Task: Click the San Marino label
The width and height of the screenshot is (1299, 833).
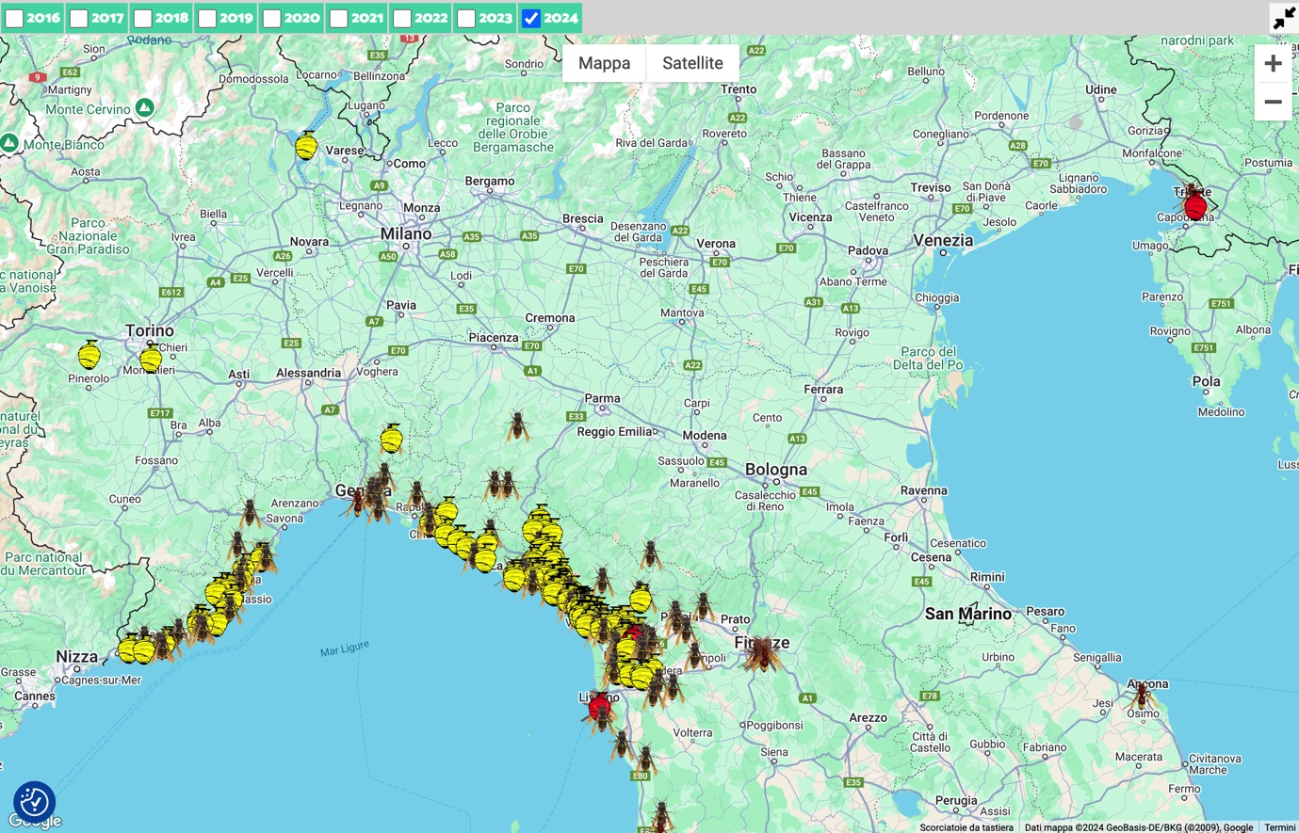Action: (967, 614)
